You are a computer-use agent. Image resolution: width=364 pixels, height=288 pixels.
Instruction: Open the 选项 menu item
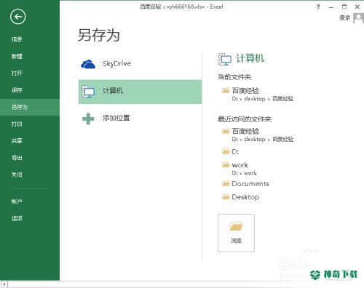tap(17, 218)
